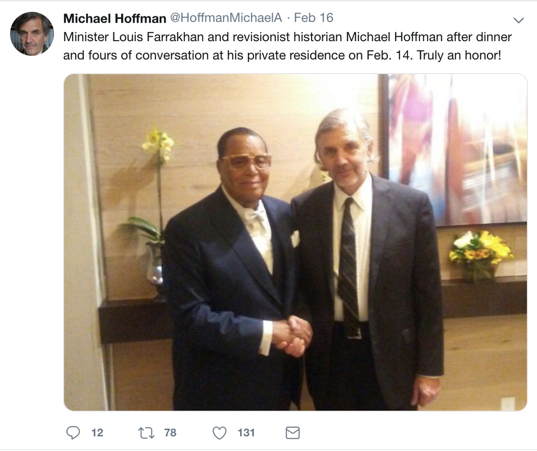Viewport: 537px width, 451px height.
Task: Retweet this post via the retweet icon
Action: 145,433
